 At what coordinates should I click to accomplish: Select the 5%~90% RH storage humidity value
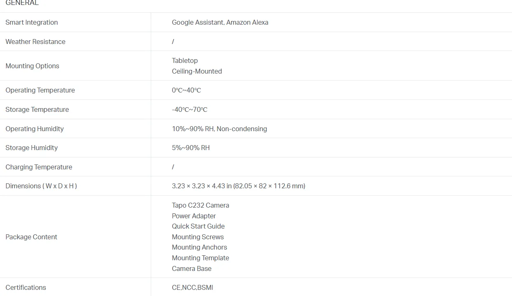[x=191, y=148]
